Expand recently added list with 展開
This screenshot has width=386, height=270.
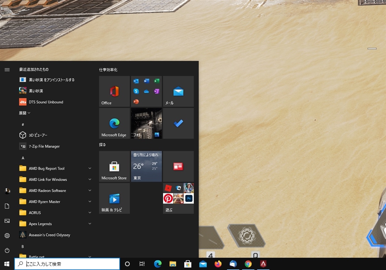[x=25, y=113]
